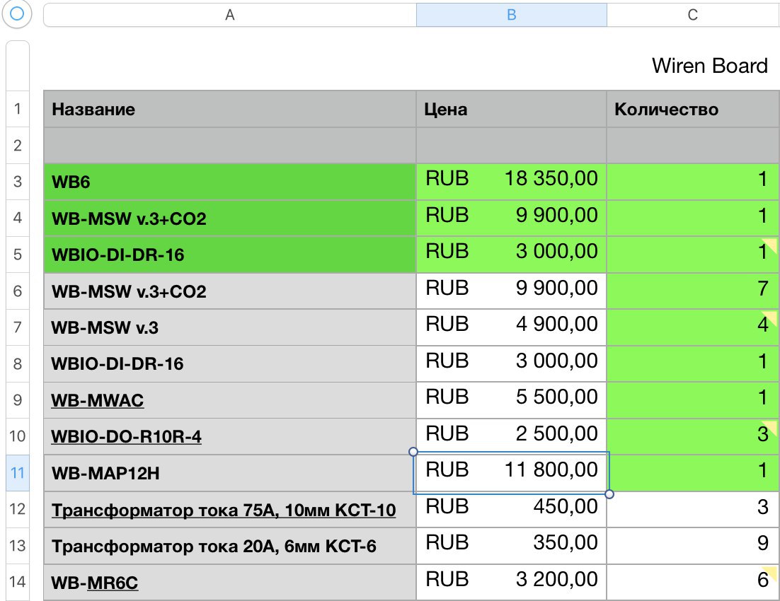The height and width of the screenshot is (601, 780).
Task: Select the green WBIO-DI-DR-16 cell in row 5
Action: 230,255
